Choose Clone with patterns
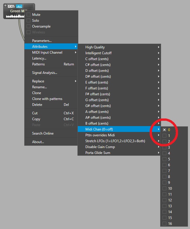The width and height of the screenshot is (190, 229). 47,99
